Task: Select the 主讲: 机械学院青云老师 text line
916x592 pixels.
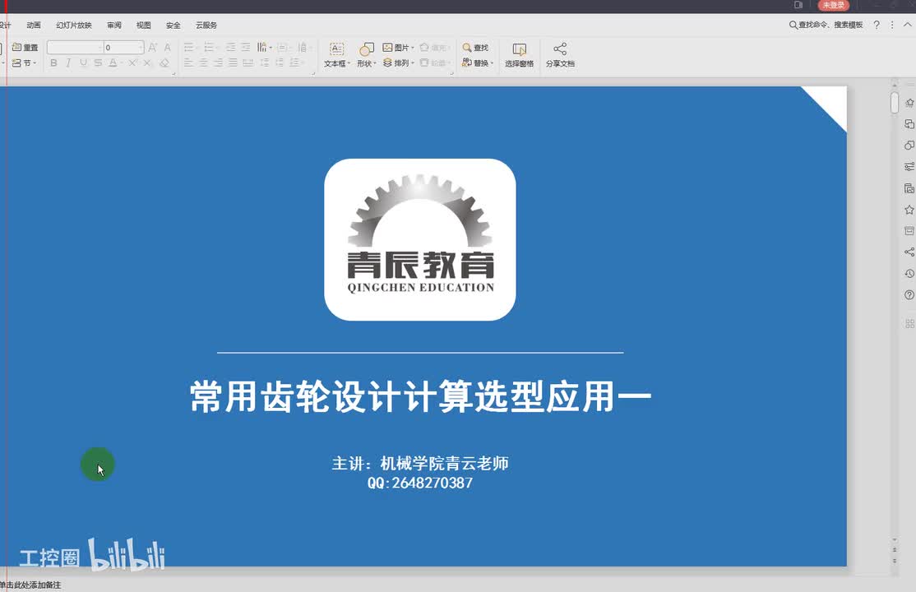Action: pyautogui.click(x=420, y=464)
